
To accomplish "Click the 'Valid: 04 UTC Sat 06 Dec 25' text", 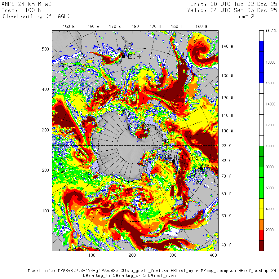I will (232, 10).
